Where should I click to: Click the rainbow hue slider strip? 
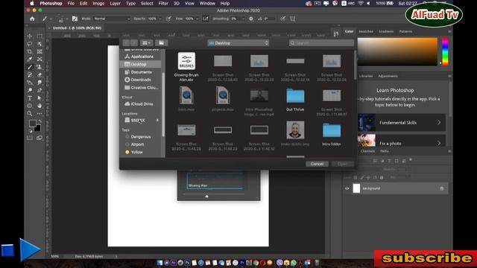point(445,51)
